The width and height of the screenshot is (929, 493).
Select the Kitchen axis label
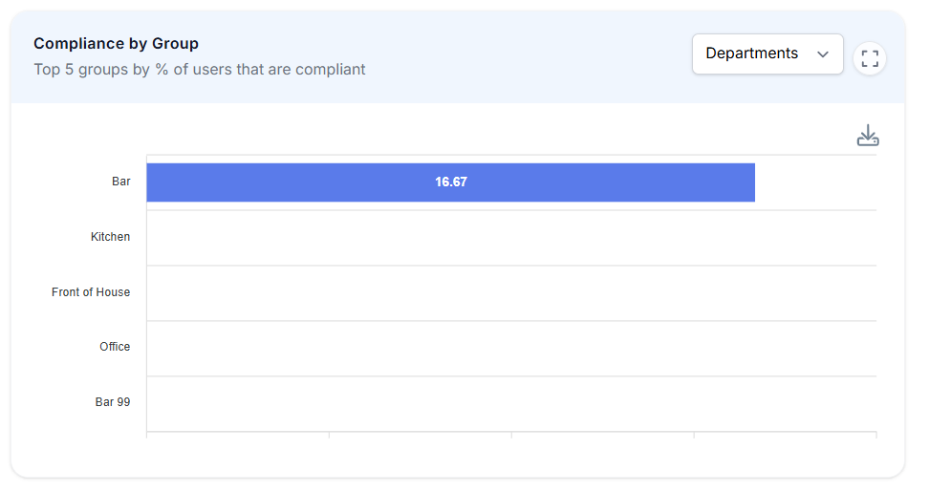110,237
